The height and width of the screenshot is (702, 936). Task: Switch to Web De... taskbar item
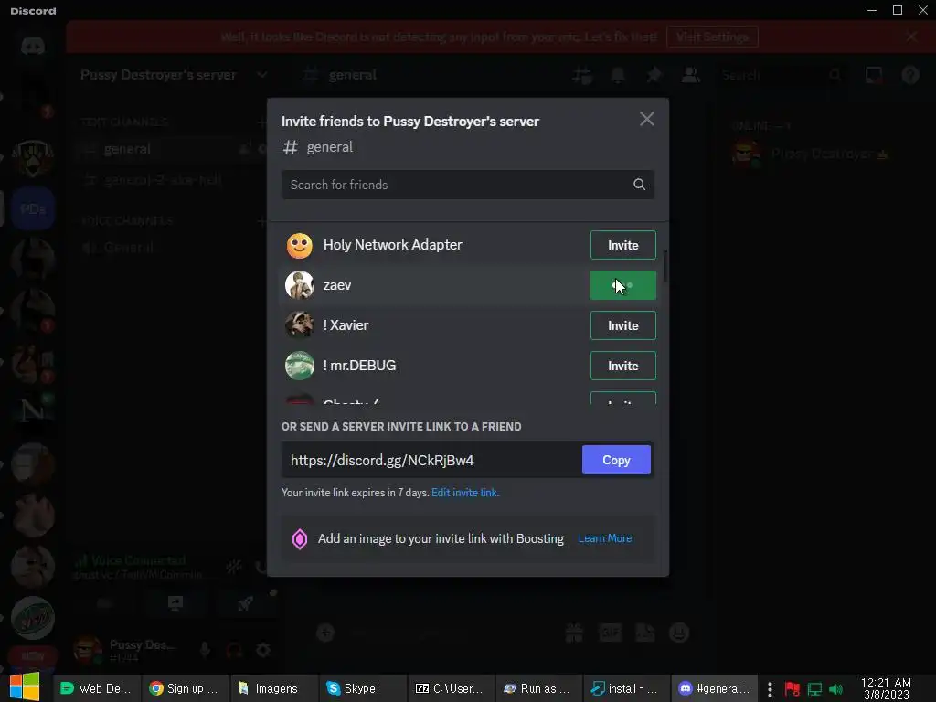tap(97, 688)
